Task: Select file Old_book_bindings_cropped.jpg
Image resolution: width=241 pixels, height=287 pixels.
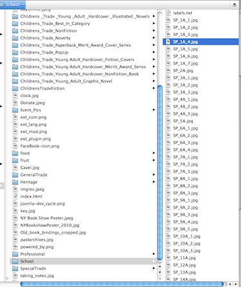Action: pos(53,232)
